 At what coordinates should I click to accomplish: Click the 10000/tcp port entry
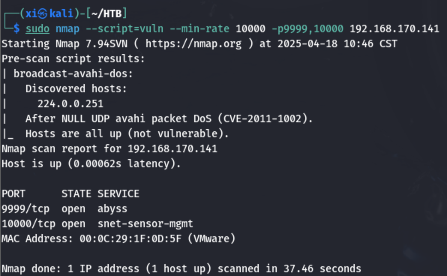tap(28, 224)
